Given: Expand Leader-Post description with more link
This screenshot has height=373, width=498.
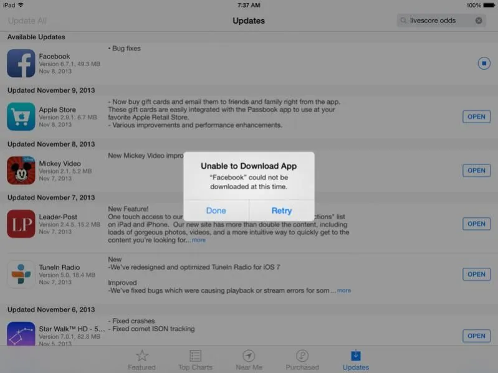Looking at the screenshot, I should (198, 240).
